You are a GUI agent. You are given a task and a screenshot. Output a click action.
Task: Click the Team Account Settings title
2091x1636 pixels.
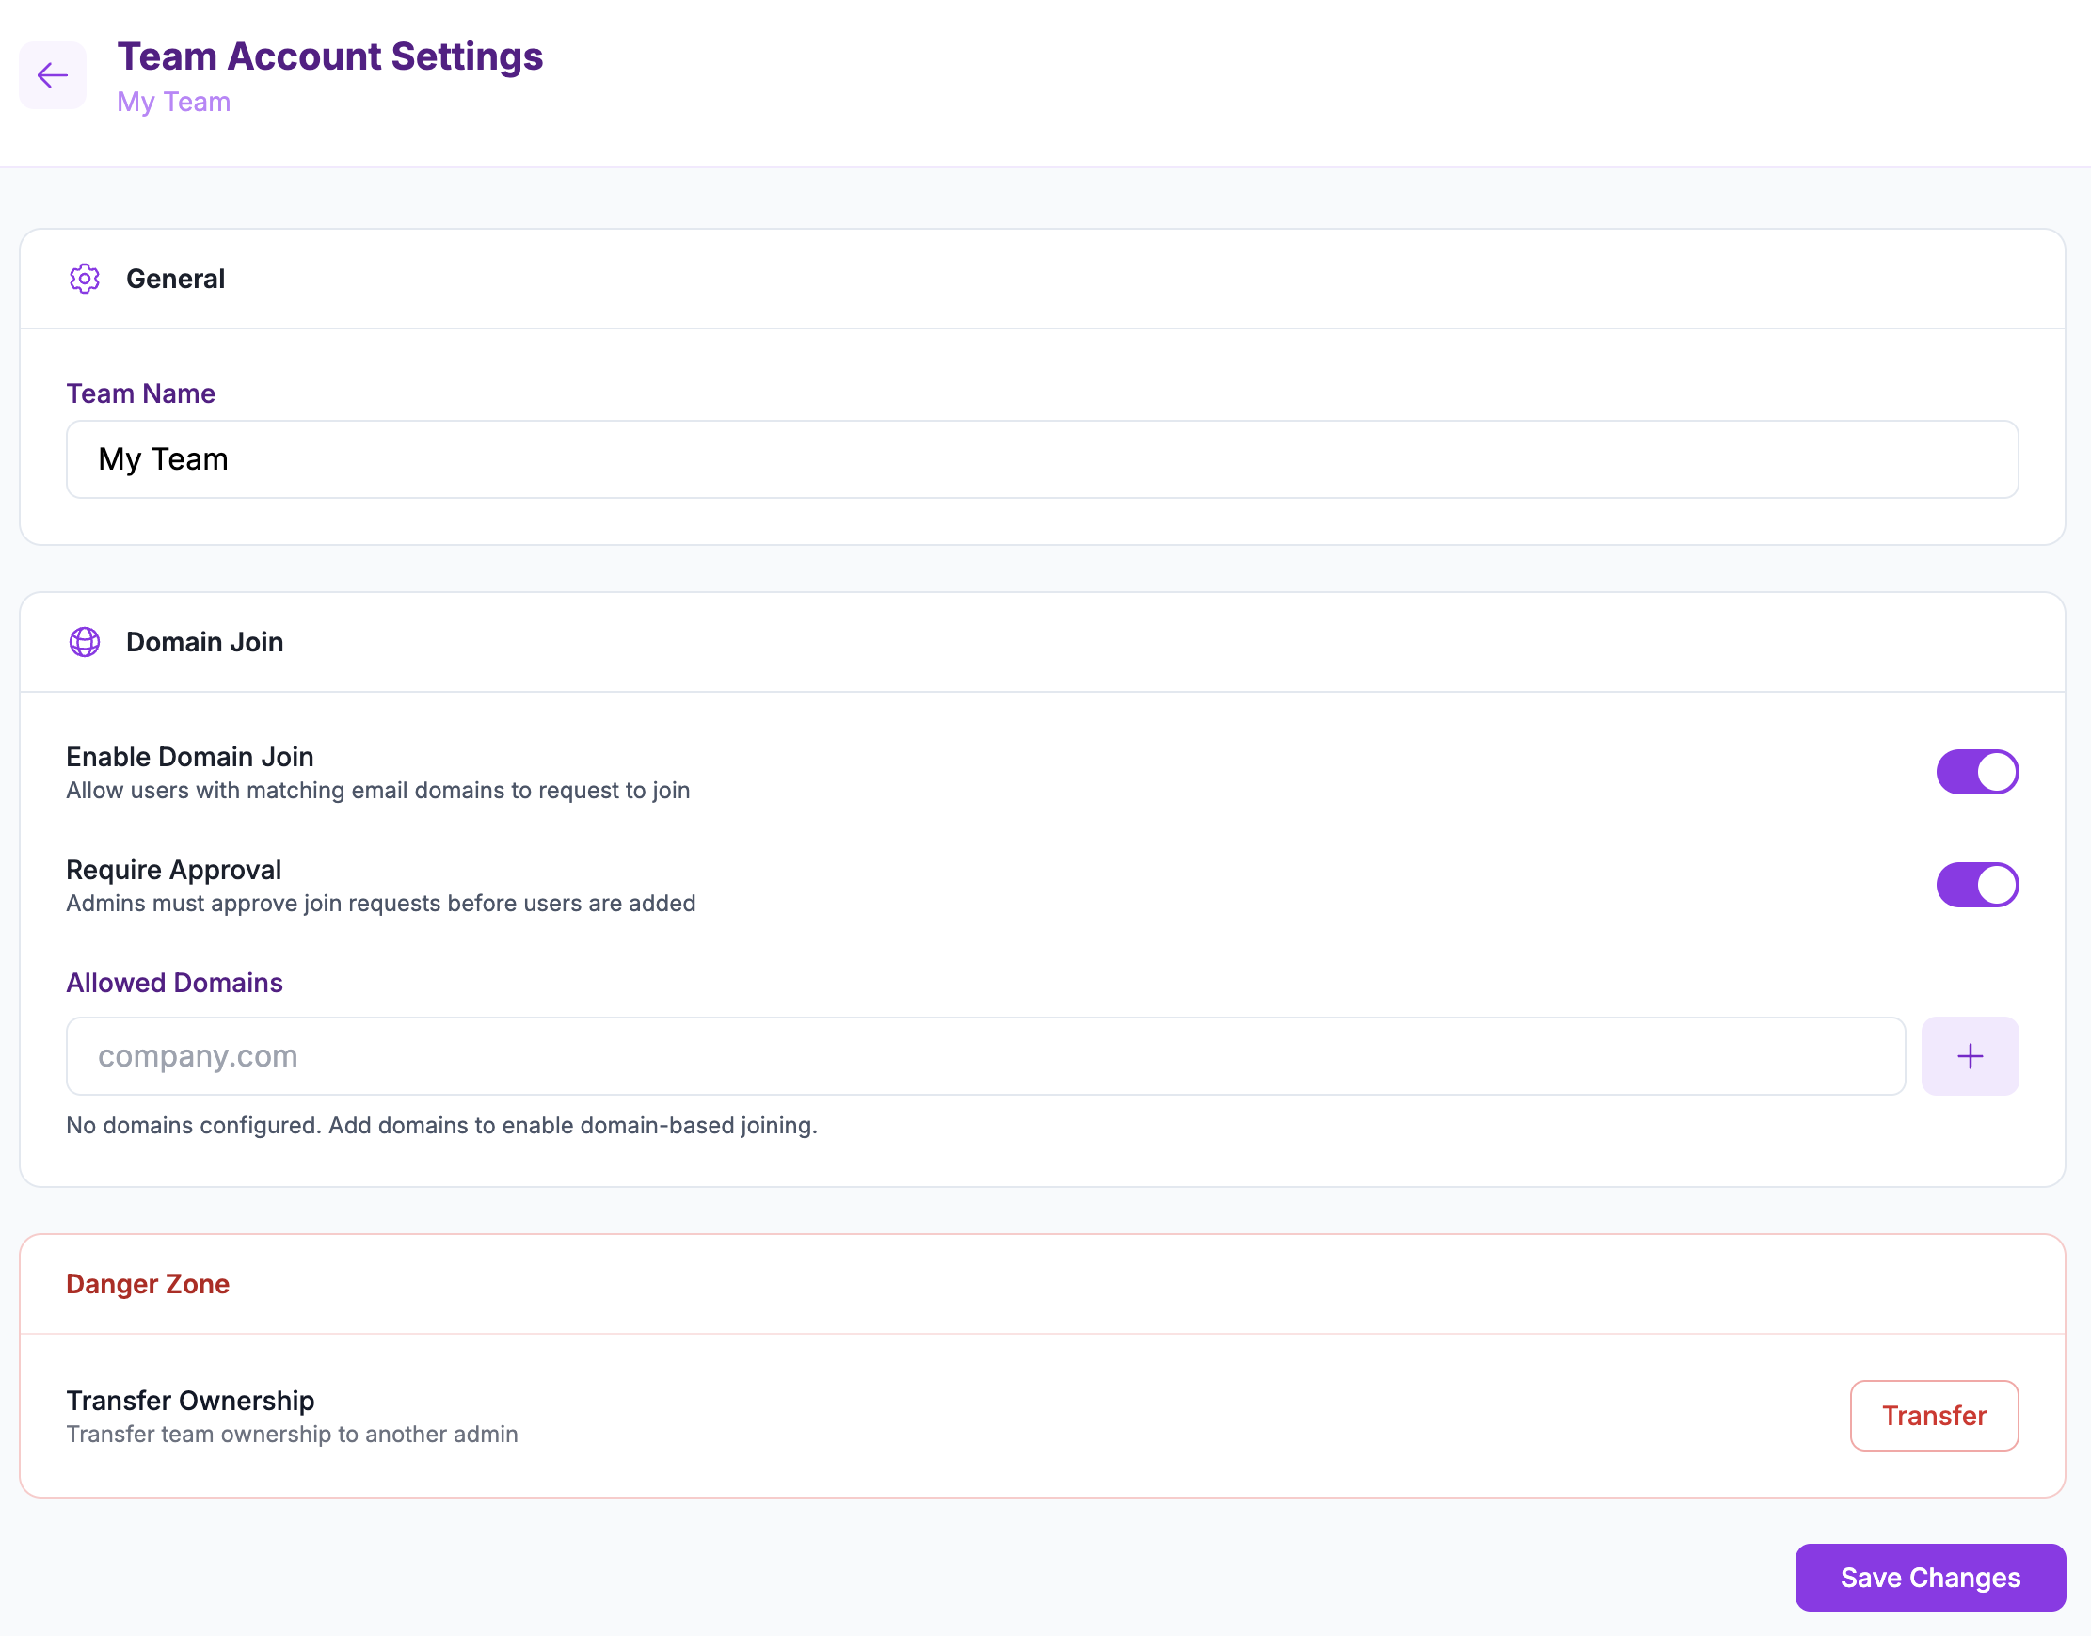(330, 56)
